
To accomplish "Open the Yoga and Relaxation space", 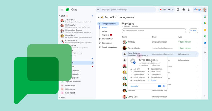I will pos(73,82).
